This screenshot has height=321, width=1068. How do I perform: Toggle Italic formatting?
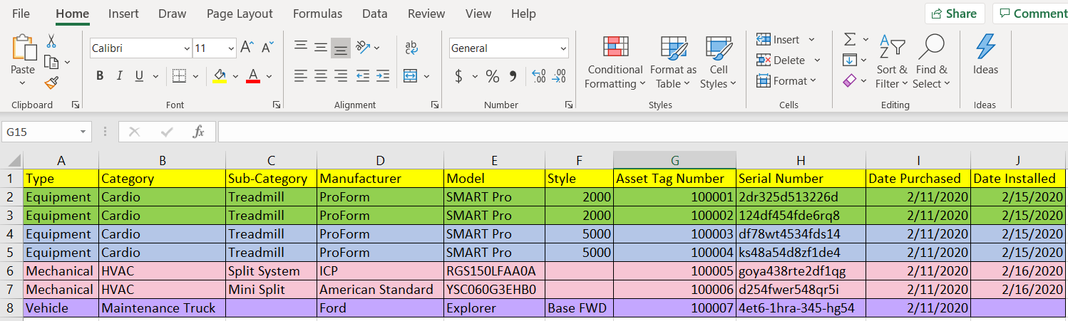coord(119,76)
